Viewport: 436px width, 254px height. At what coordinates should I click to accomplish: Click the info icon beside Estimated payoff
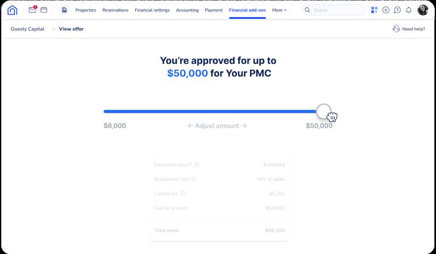197,164
